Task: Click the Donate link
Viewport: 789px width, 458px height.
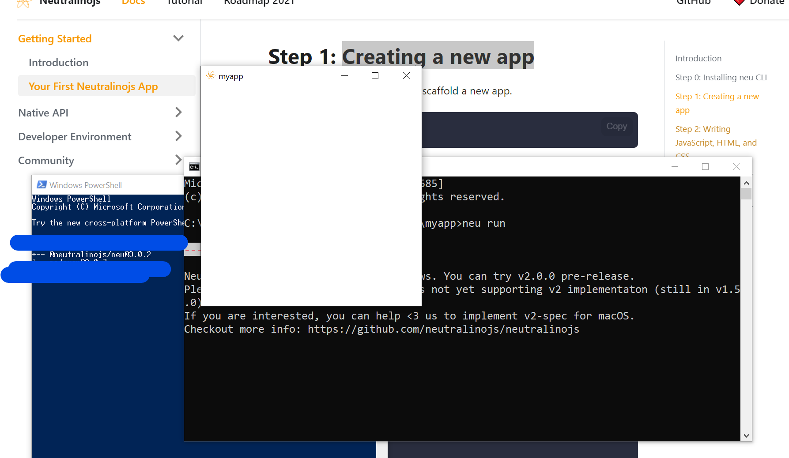Action: [767, 3]
